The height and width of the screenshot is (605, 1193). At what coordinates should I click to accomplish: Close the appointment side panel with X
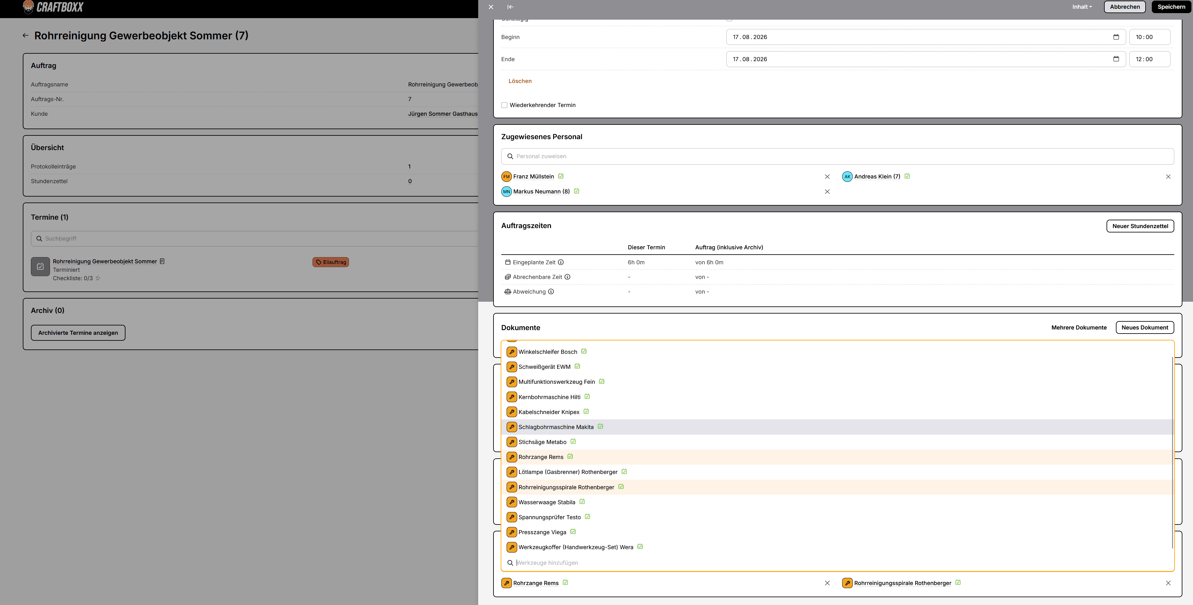(x=491, y=7)
